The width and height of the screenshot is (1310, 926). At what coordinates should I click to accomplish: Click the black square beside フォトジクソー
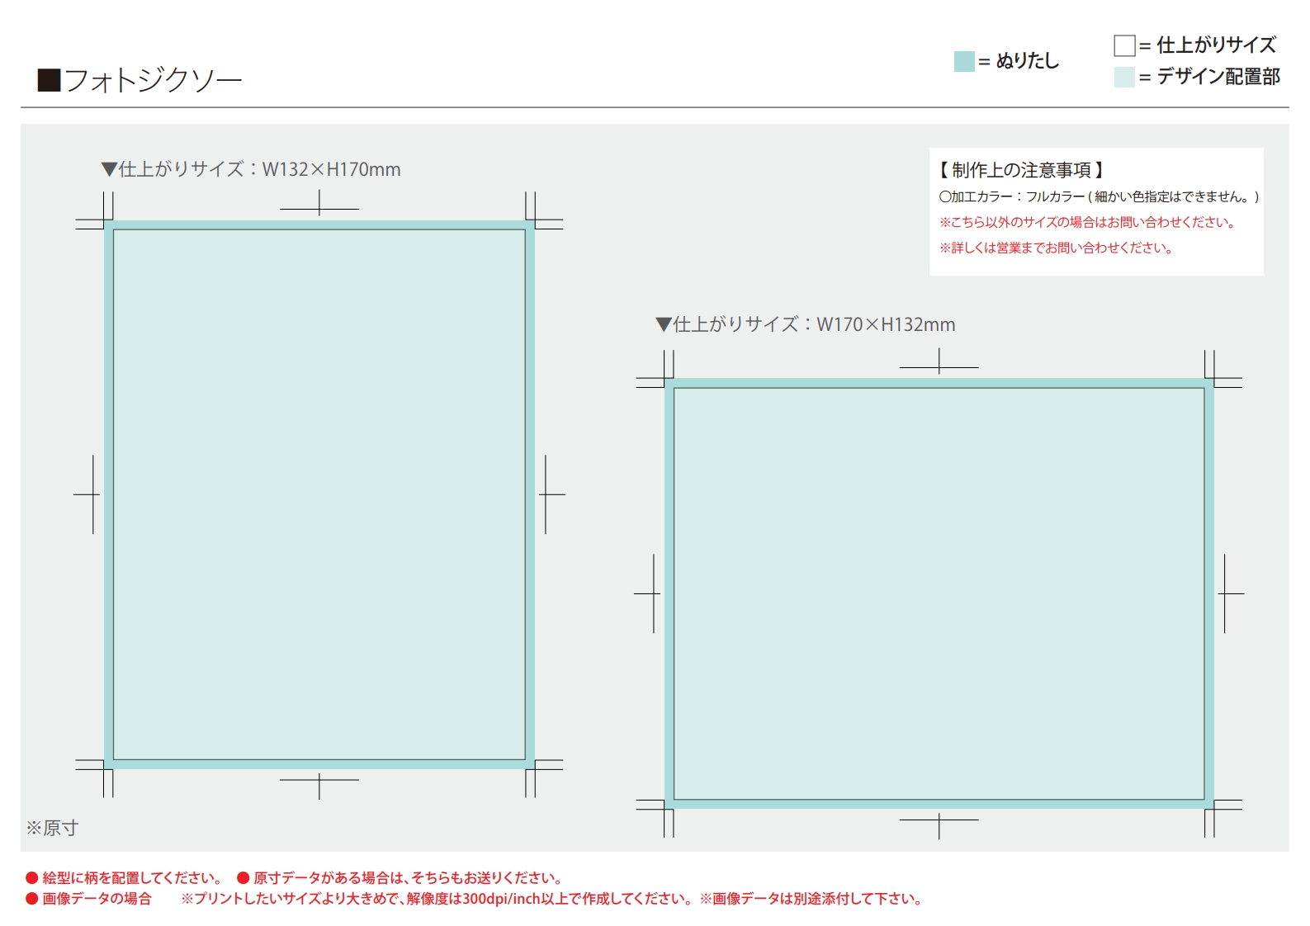click(x=49, y=80)
